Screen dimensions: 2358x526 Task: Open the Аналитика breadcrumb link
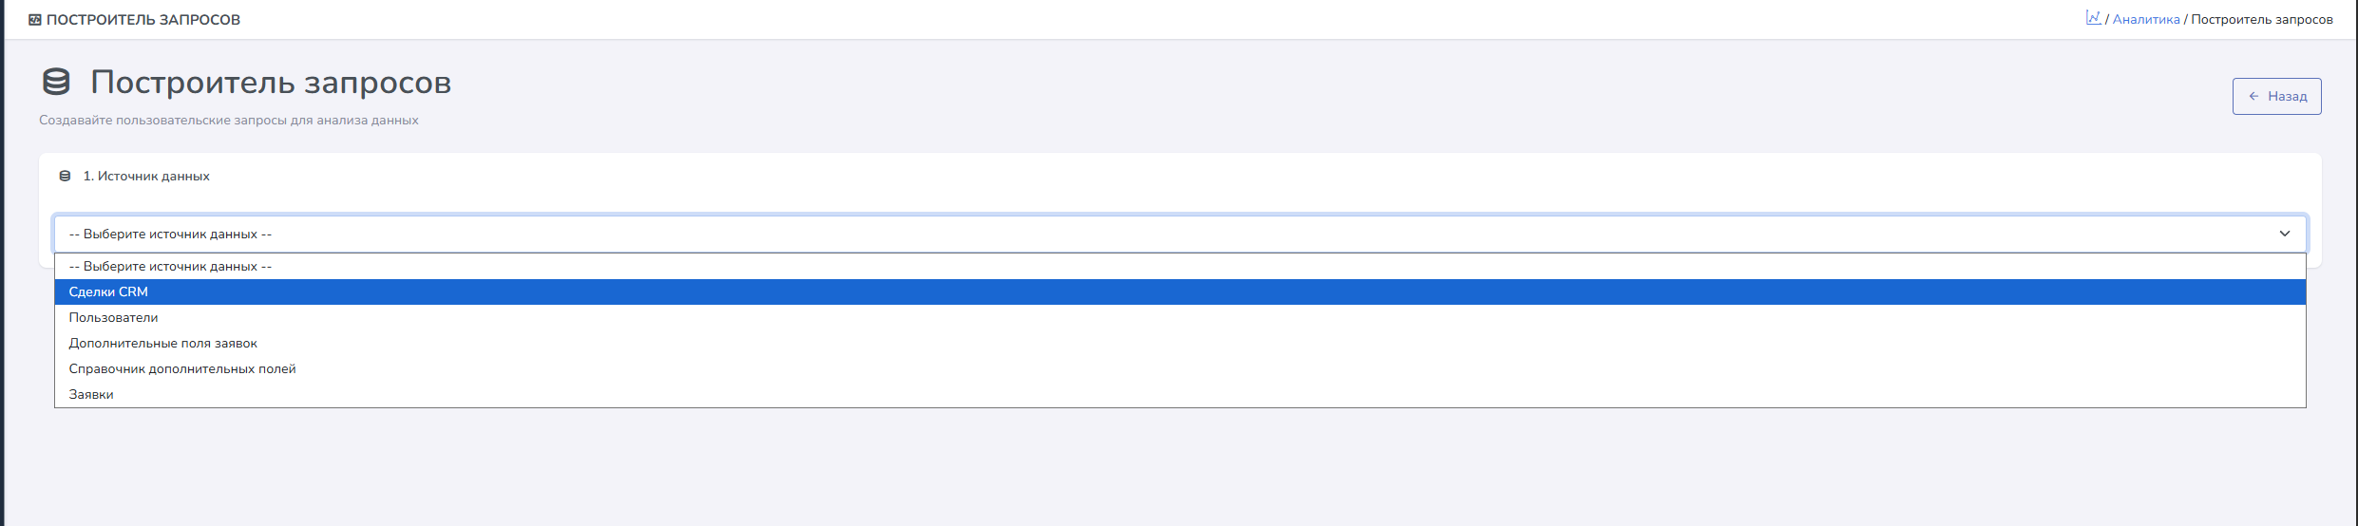click(2146, 20)
